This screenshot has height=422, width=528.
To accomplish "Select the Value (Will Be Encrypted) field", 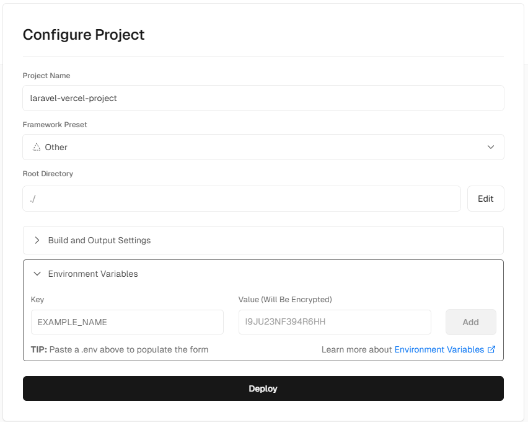I will pos(335,322).
